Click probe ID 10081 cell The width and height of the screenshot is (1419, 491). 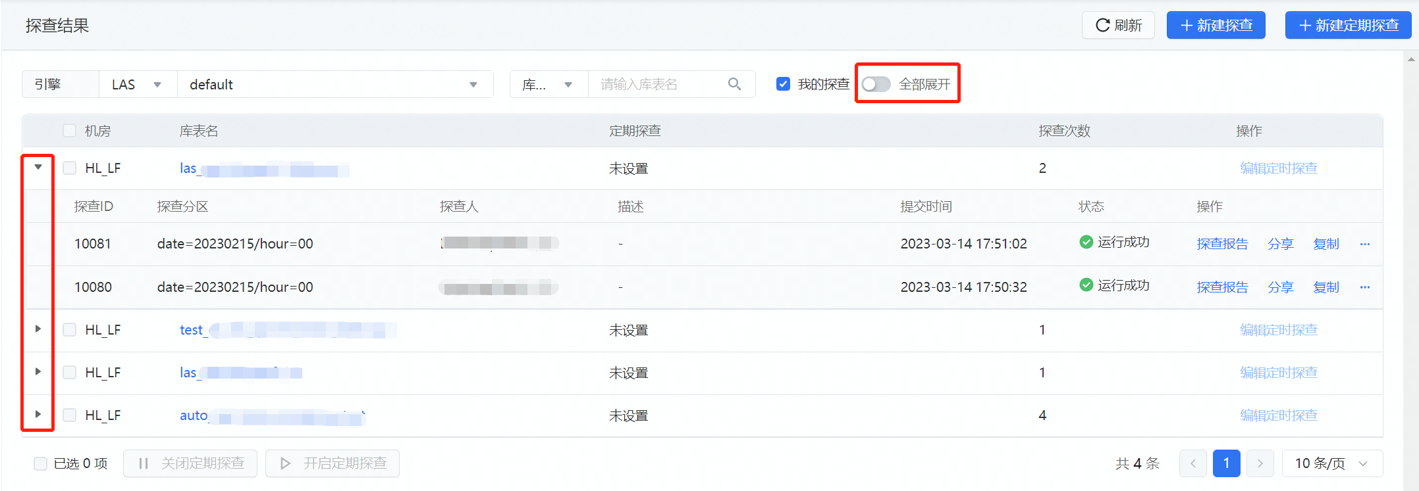93,244
